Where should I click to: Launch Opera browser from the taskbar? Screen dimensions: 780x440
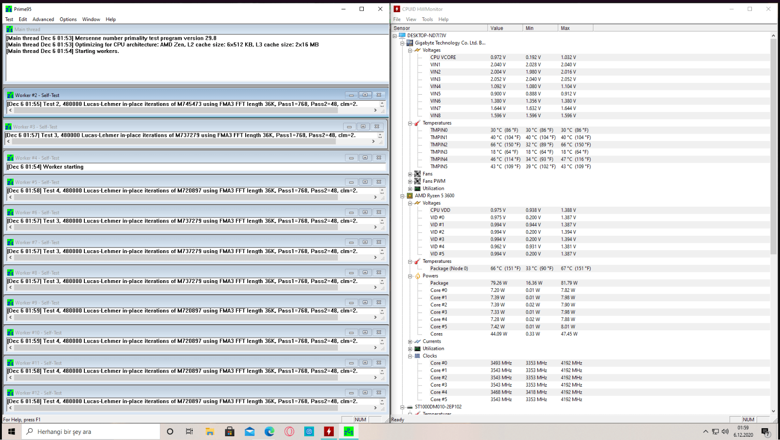(x=289, y=432)
